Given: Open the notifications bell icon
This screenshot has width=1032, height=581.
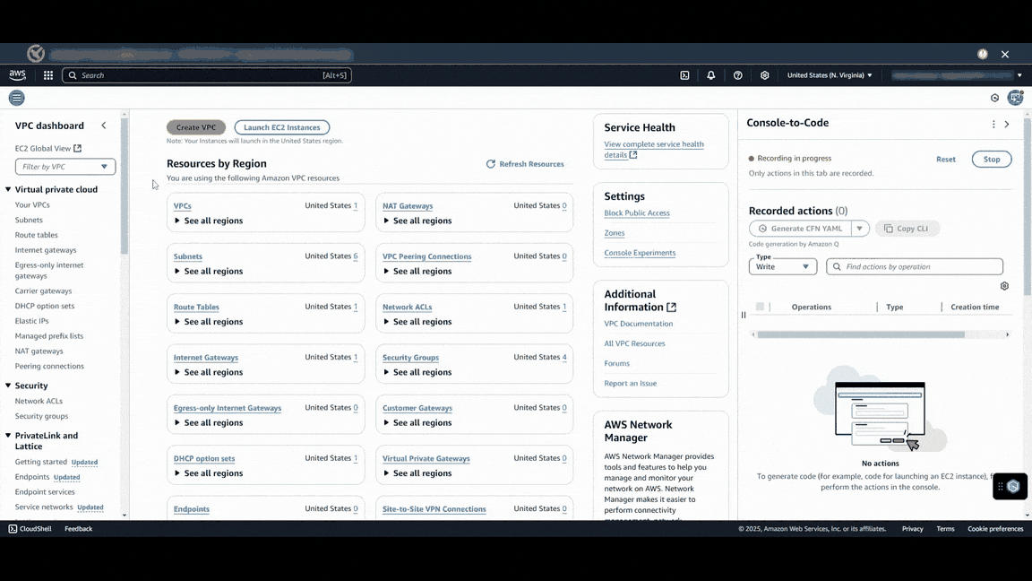Looking at the screenshot, I should coord(711,75).
